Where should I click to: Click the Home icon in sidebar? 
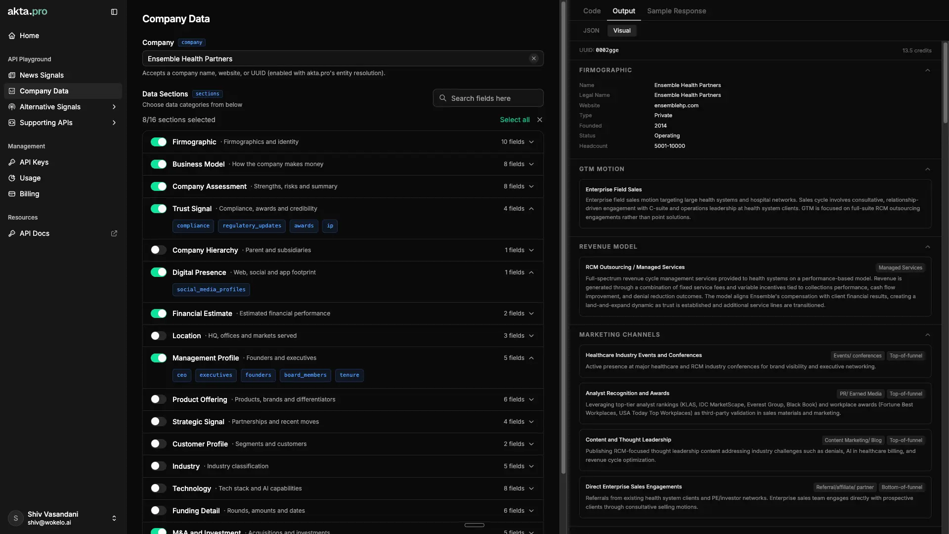[12, 36]
